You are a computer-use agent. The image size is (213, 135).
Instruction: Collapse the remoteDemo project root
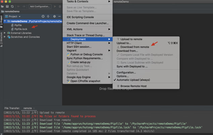tap(5, 21)
